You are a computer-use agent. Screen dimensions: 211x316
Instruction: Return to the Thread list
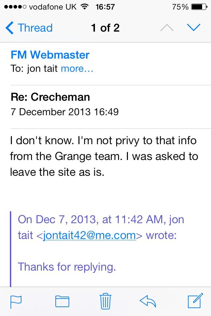[x=35, y=28]
